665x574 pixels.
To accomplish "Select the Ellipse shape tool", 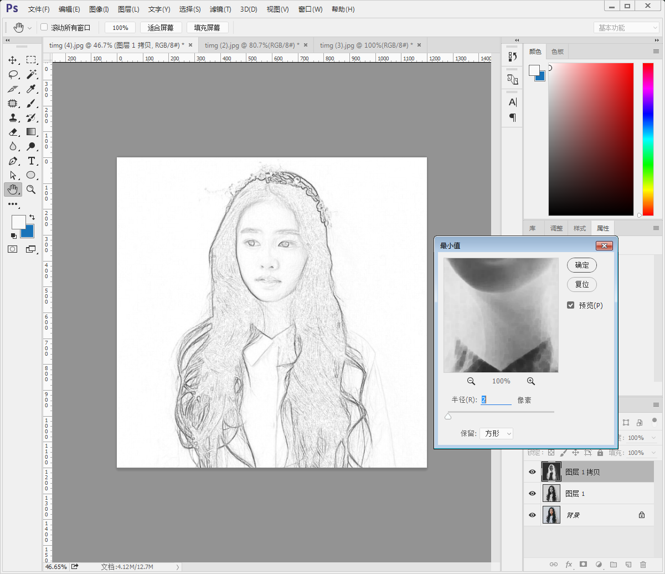I will [x=31, y=175].
